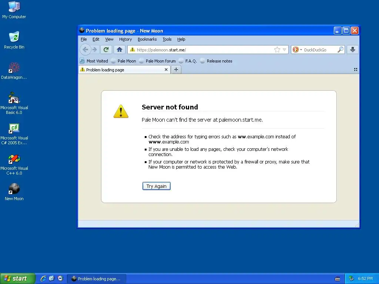Screen dimensions: 379x284
Task: Open the Home page button
Action: (120, 50)
